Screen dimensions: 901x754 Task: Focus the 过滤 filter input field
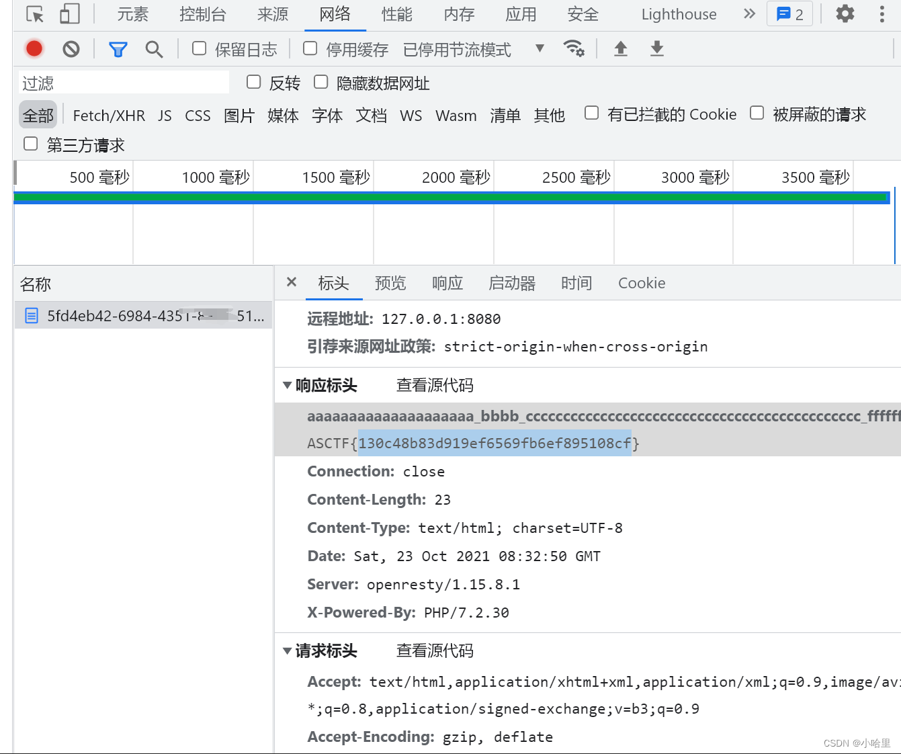[124, 83]
